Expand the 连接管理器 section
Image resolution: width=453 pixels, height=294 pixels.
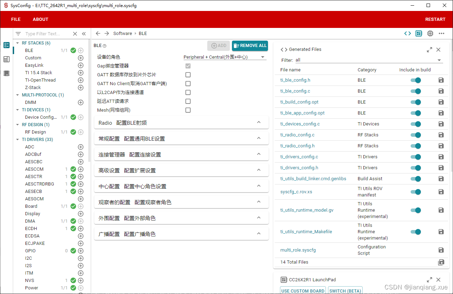tap(181, 154)
